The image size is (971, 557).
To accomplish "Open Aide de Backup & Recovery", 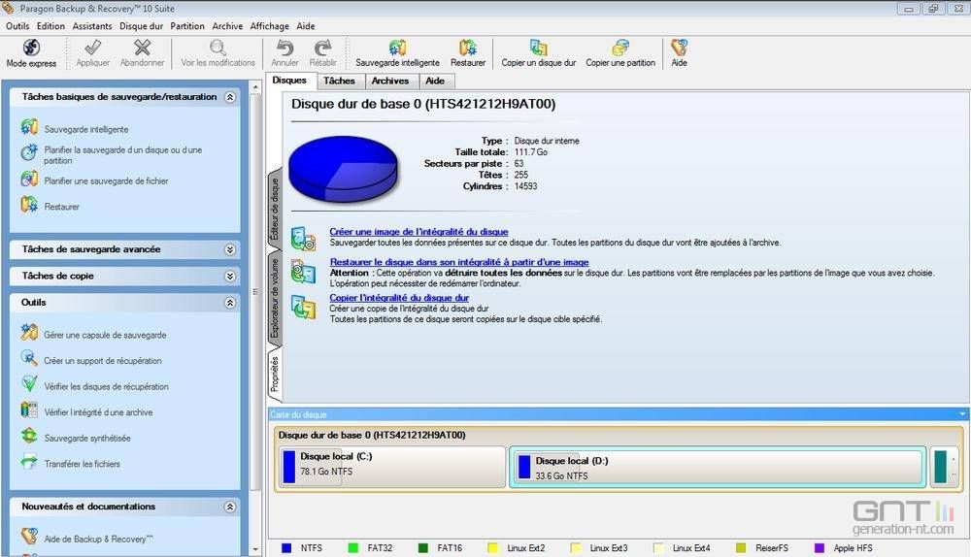I will pyautogui.click(x=98, y=540).
